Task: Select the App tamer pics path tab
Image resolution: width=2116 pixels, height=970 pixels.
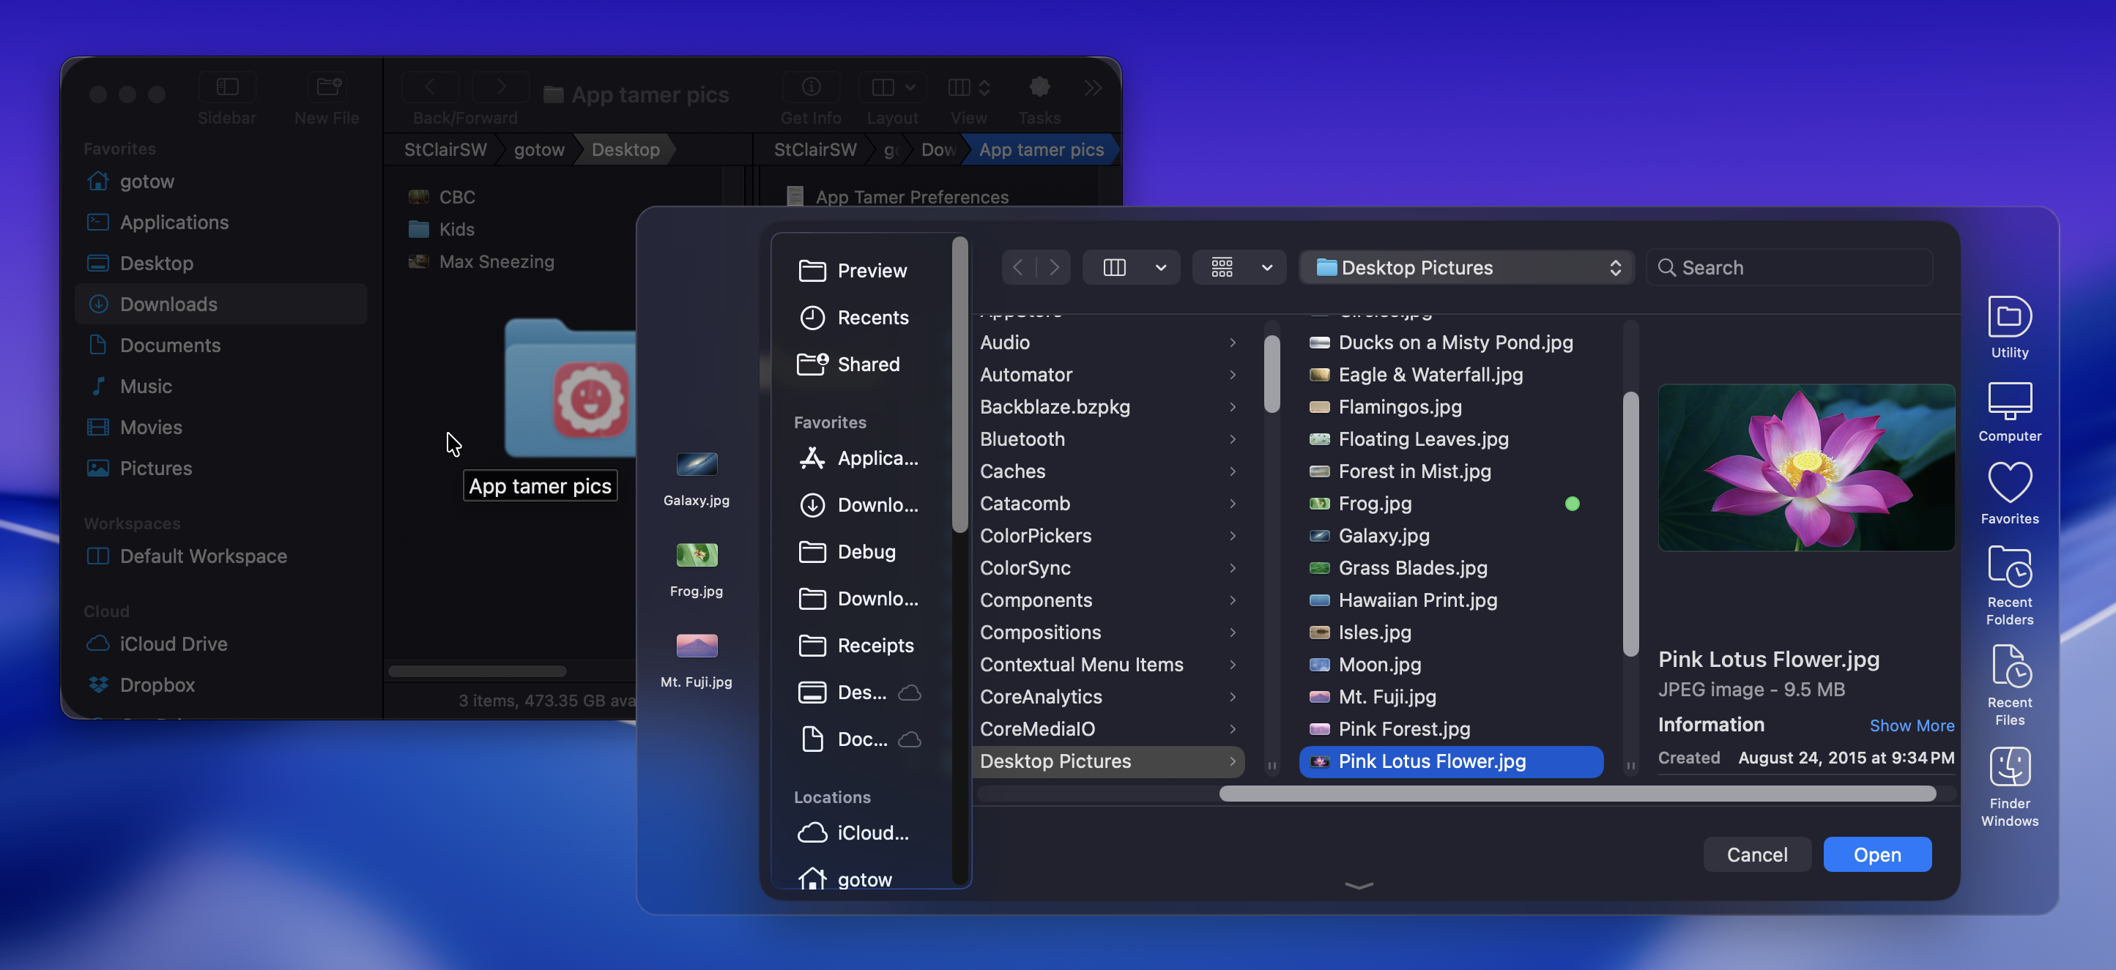Action: click(1041, 149)
